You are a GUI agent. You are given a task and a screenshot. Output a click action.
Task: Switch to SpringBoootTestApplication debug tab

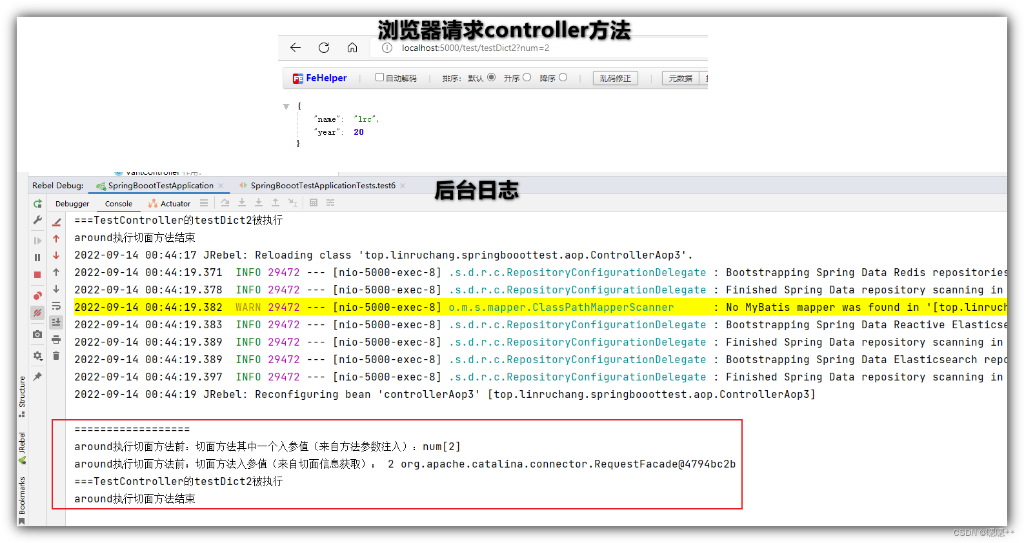[161, 186]
